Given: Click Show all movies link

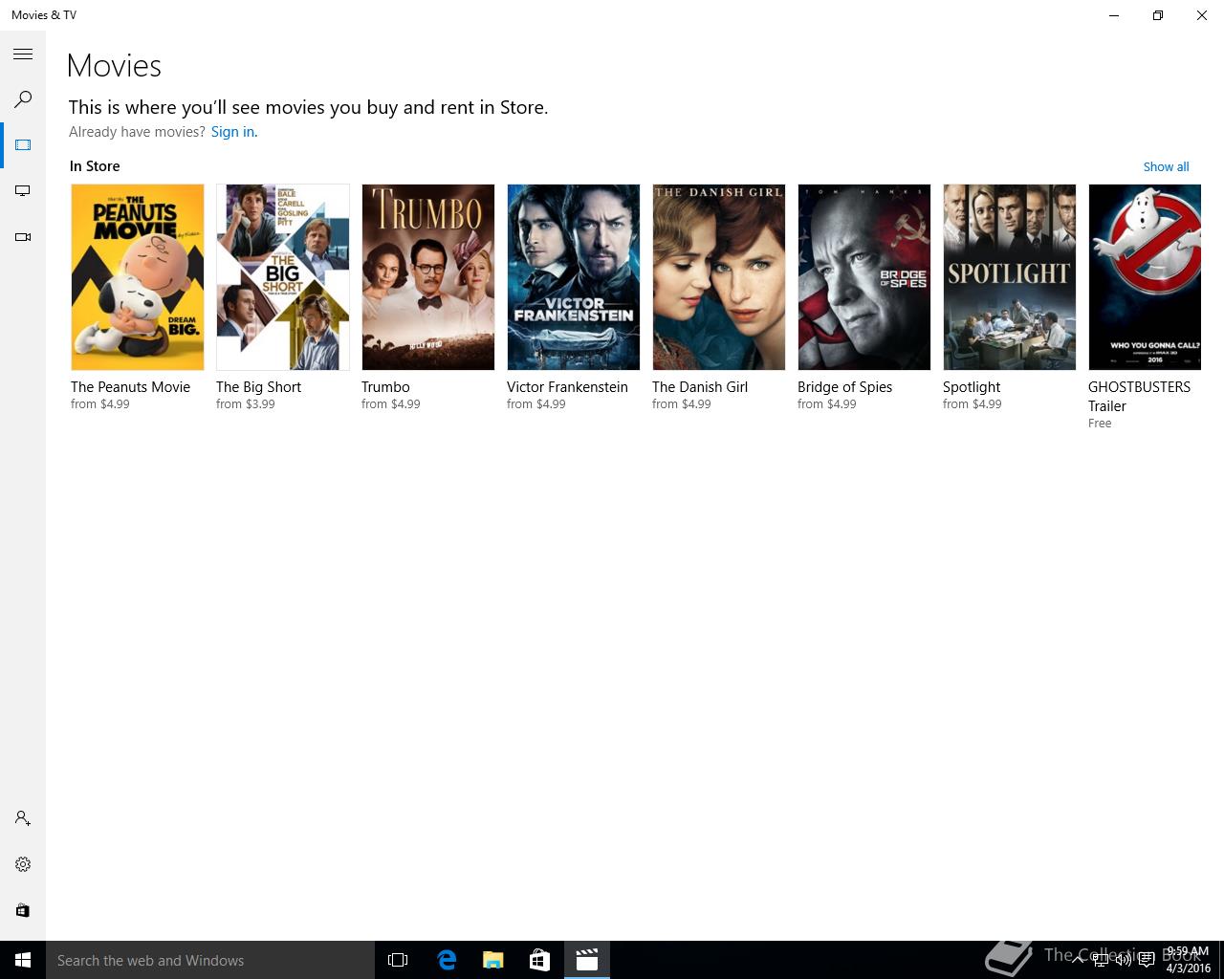Looking at the screenshot, I should click(1166, 166).
